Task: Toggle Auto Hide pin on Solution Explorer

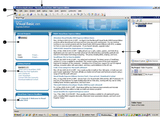Action: tap(156, 17)
